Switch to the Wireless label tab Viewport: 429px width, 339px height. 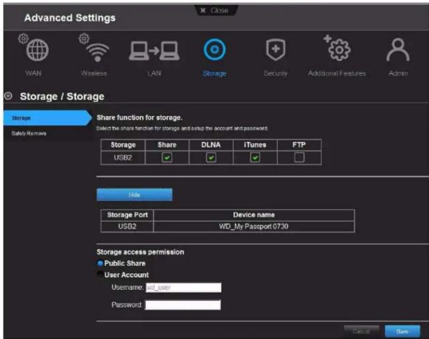94,73
